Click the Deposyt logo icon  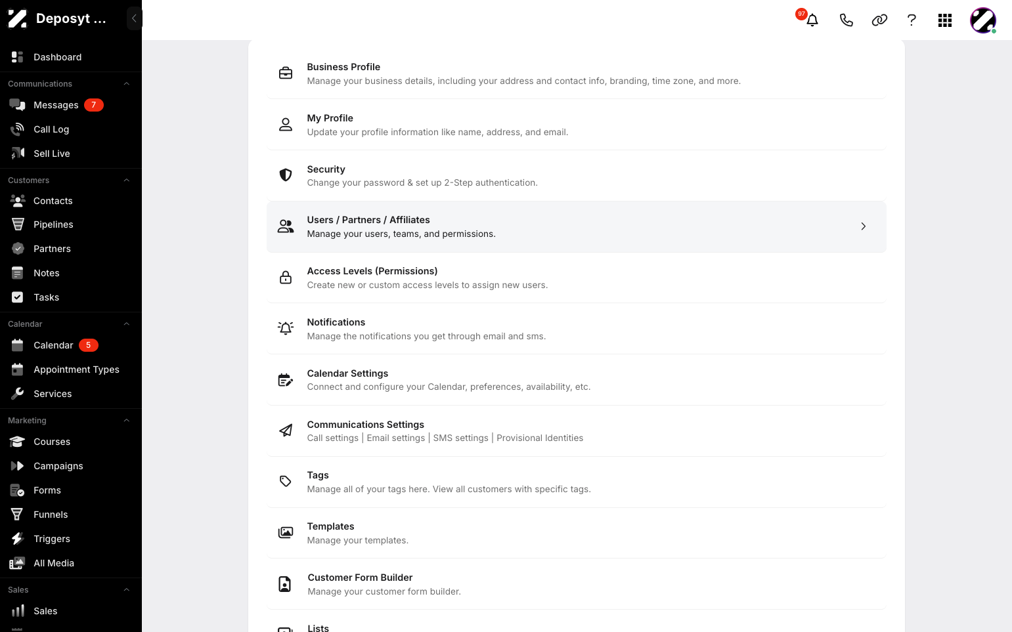click(x=17, y=19)
